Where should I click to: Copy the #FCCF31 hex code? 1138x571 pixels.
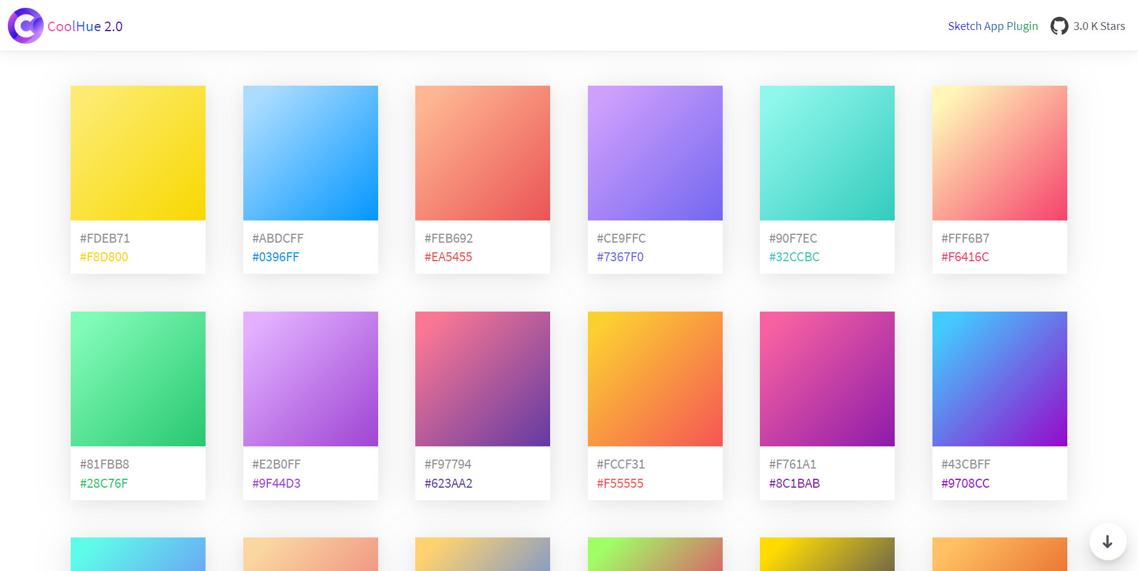pos(621,464)
